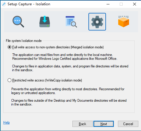Choose Restricted write access (WriteCopy isolation mode)
This screenshot has height=131, width=141.
(45, 80)
